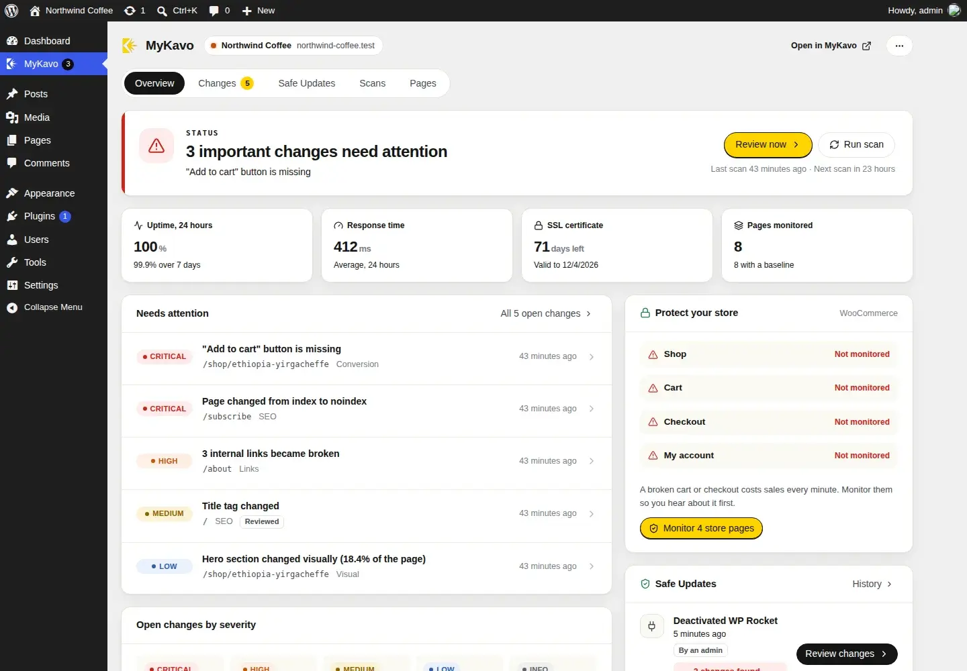Expand chevron on broken internal links row
The width and height of the screenshot is (967, 671).
592,461
